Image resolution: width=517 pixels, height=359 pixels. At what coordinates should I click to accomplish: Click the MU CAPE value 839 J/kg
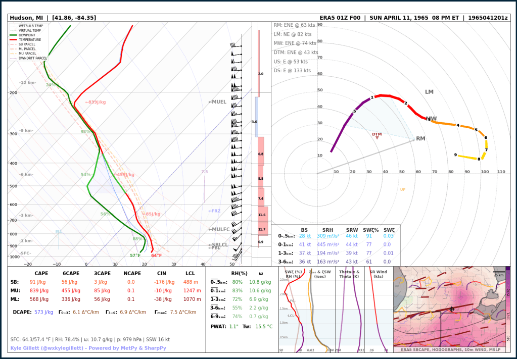coord(39,291)
